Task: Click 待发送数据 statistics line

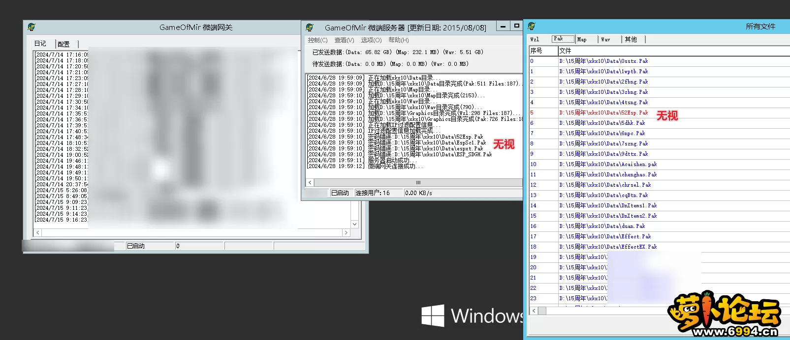Action: pos(390,64)
